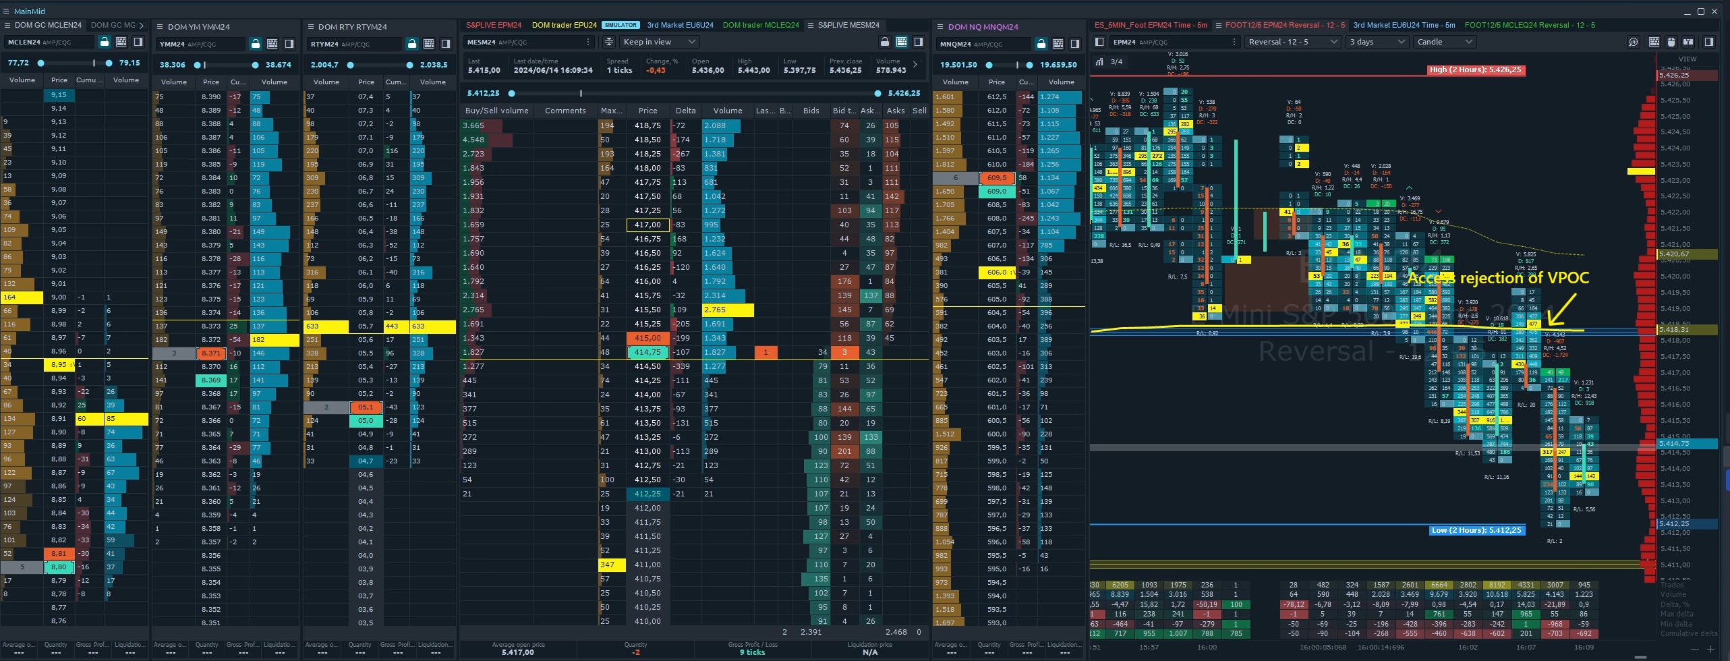Open hotkeys keyboard icon in RTYM24 panel
The image size is (1730, 661).
click(429, 44)
